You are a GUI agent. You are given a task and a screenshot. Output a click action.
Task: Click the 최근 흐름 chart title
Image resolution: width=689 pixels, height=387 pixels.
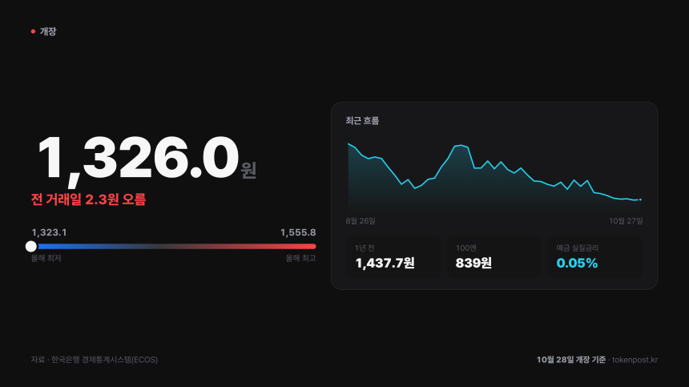(x=362, y=120)
